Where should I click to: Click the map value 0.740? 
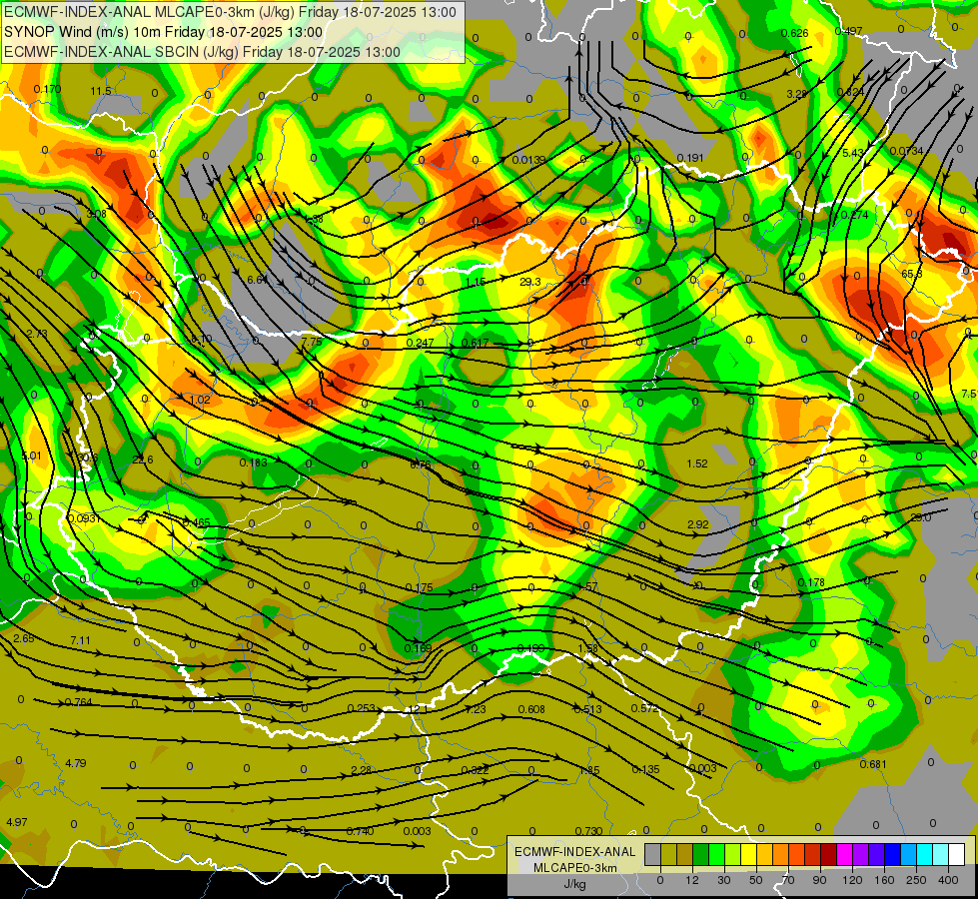(360, 831)
